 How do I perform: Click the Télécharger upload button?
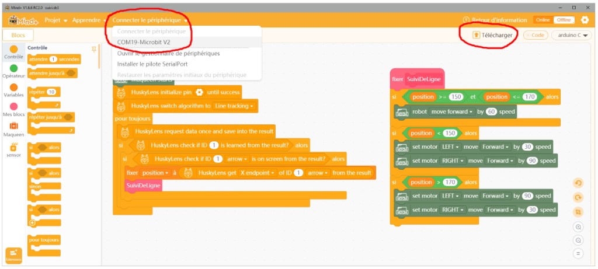493,35
